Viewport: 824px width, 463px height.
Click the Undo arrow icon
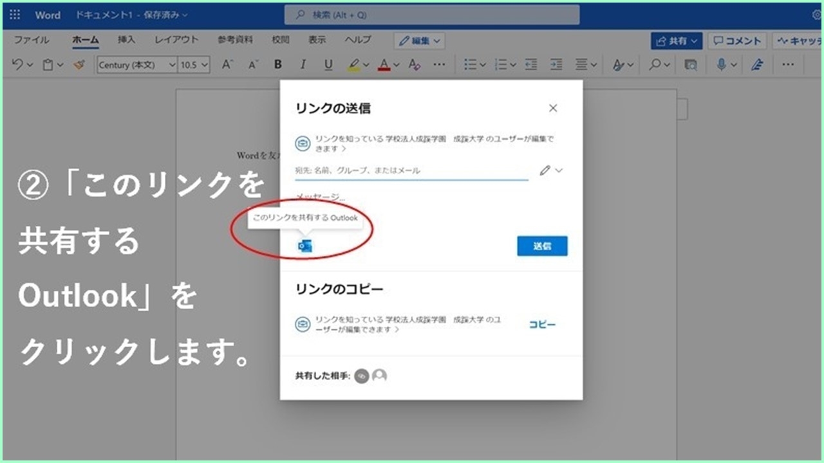coord(17,64)
